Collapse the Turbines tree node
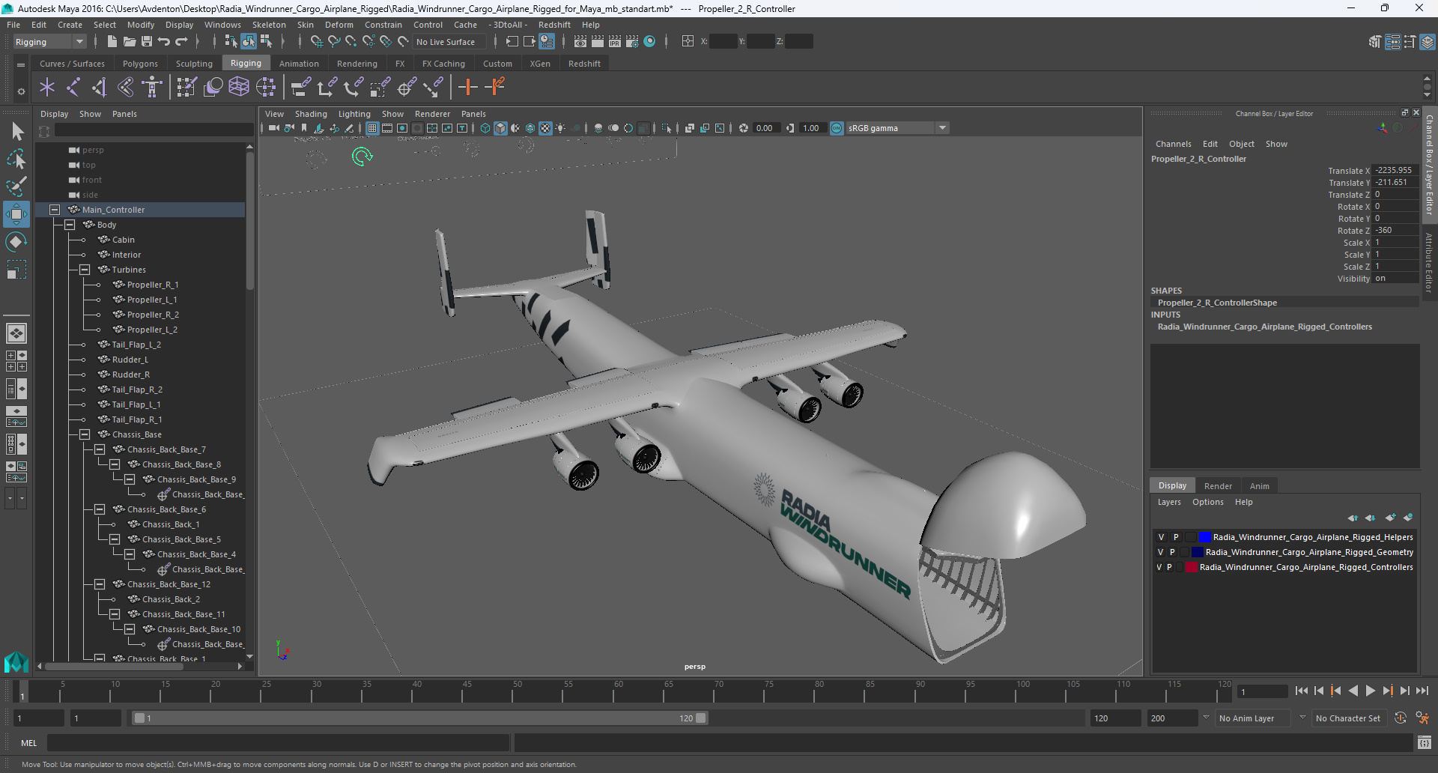1438x773 pixels. click(x=85, y=270)
